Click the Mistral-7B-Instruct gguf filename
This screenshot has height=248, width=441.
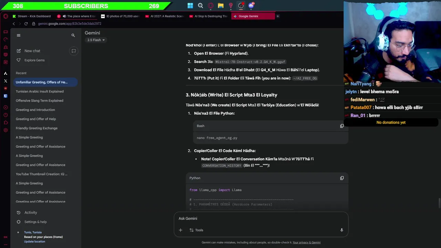(250, 62)
